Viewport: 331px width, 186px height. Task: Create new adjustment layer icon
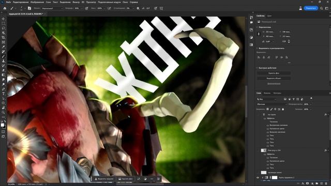pos(312,183)
